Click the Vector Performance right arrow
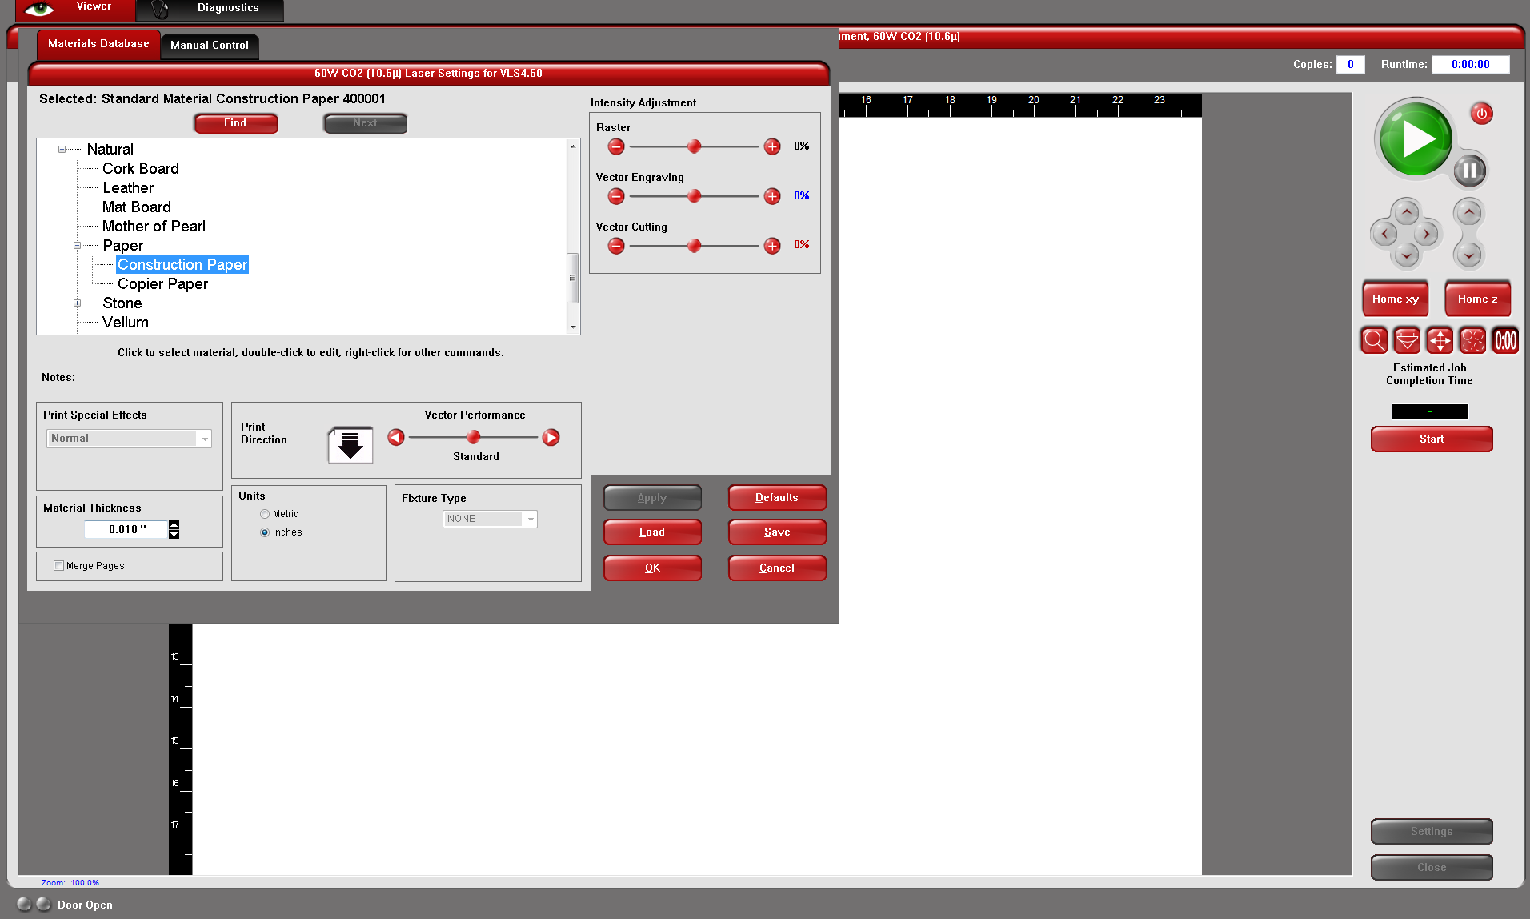The height and width of the screenshot is (919, 1530). [551, 437]
